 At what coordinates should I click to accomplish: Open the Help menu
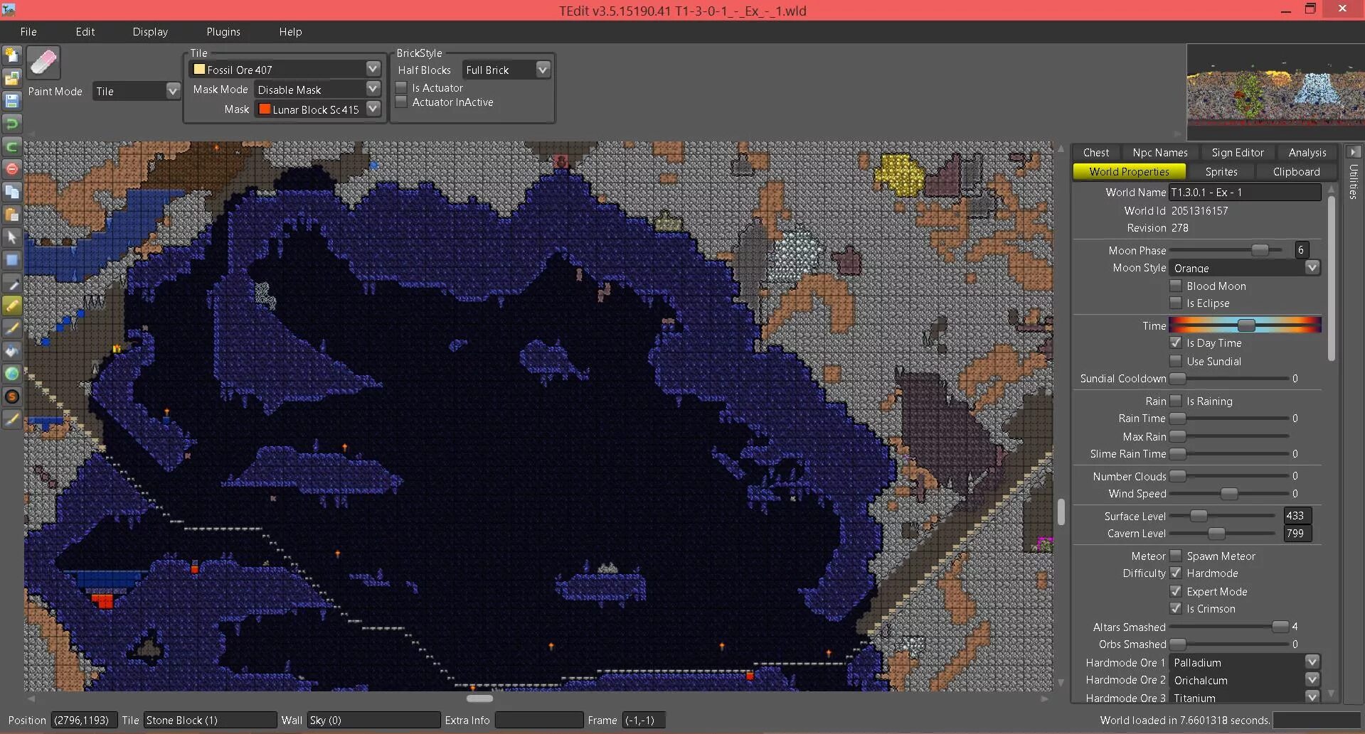290,31
